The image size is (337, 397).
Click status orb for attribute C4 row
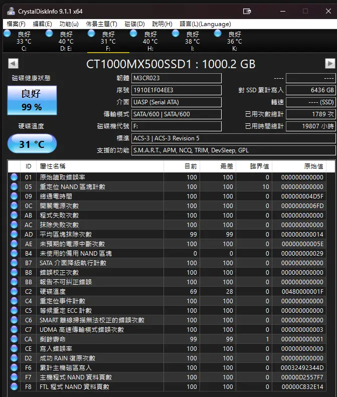click(14, 301)
